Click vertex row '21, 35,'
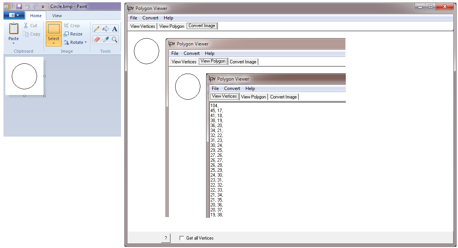The height and width of the screenshot is (248, 458). point(217,200)
